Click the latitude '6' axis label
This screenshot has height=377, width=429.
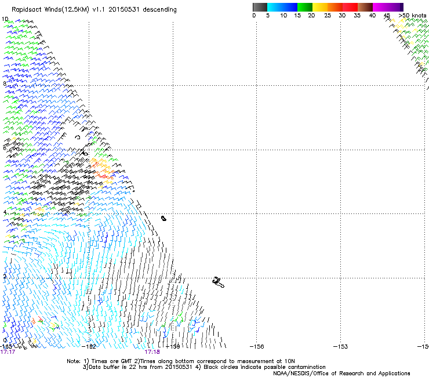click(5, 148)
